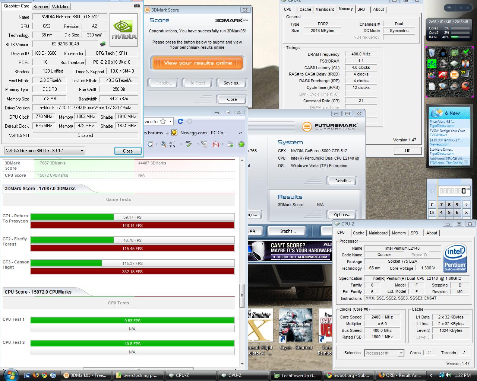Show hidden system tray icons
Image resolution: width=477 pixels, height=381 pixels.
[x=431, y=375]
